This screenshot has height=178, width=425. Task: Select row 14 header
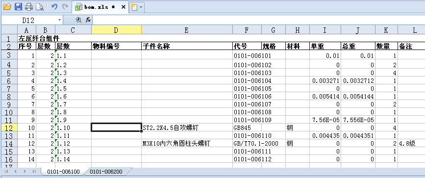(x=9, y=143)
